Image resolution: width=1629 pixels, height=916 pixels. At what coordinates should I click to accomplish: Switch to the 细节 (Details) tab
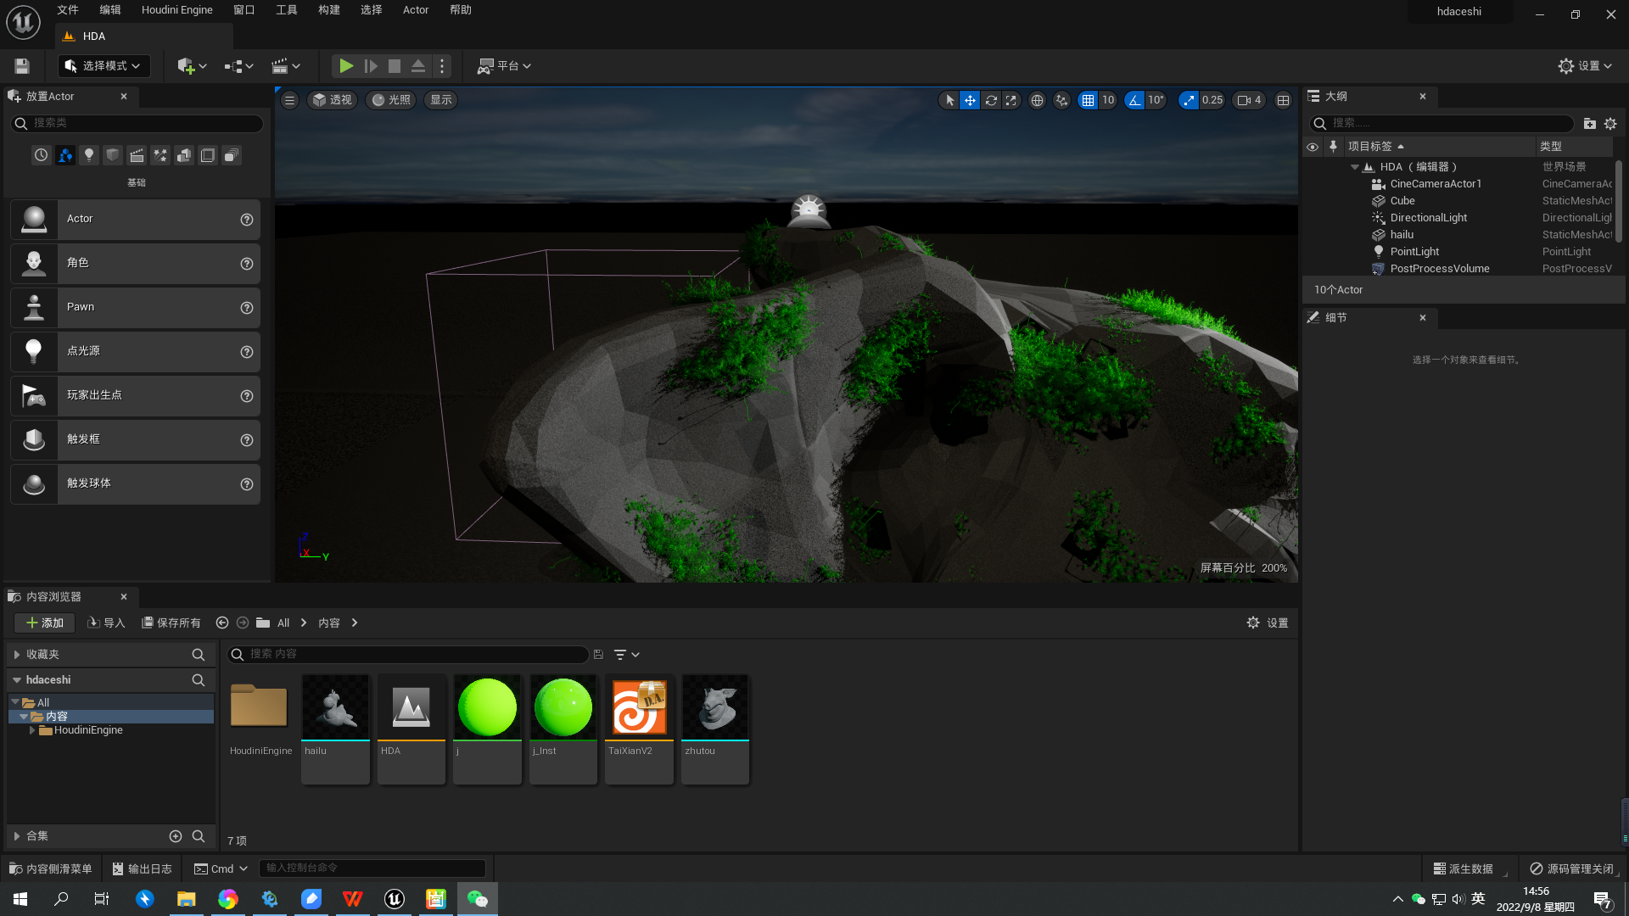[x=1336, y=318]
